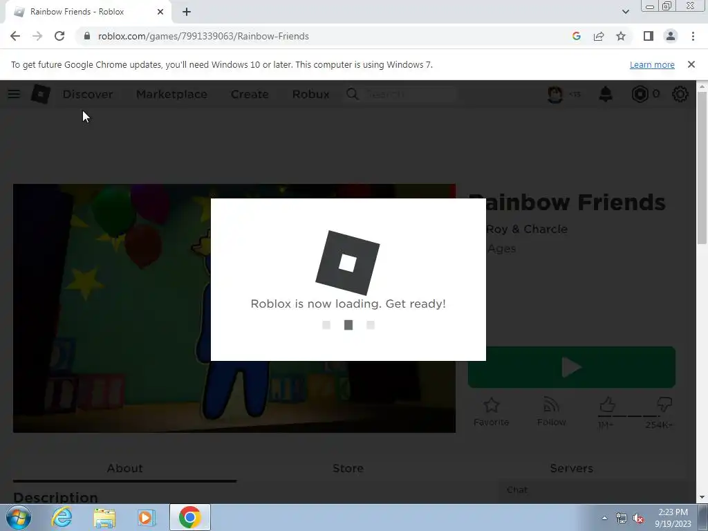Switch to the Store tab

[x=348, y=468]
